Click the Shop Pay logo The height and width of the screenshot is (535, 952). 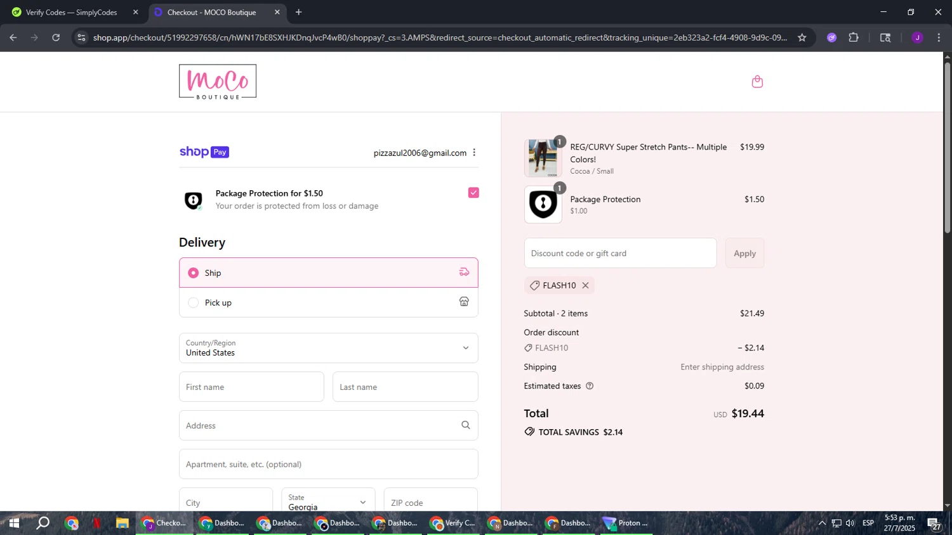(x=204, y=152)
